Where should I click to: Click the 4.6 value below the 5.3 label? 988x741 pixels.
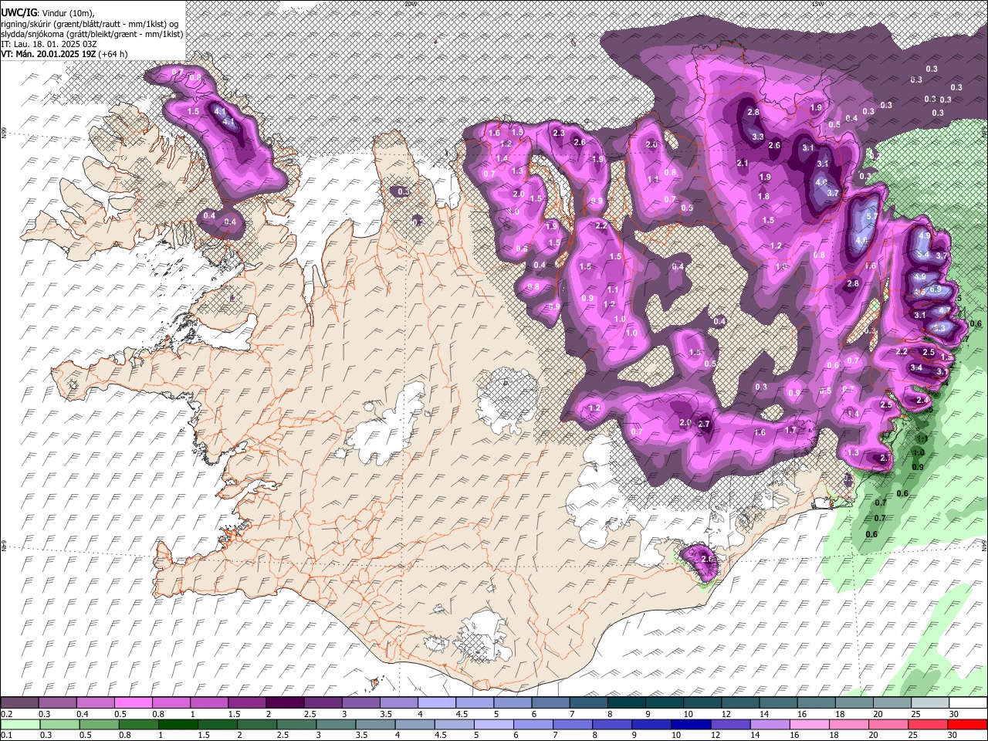coord(862,240)
